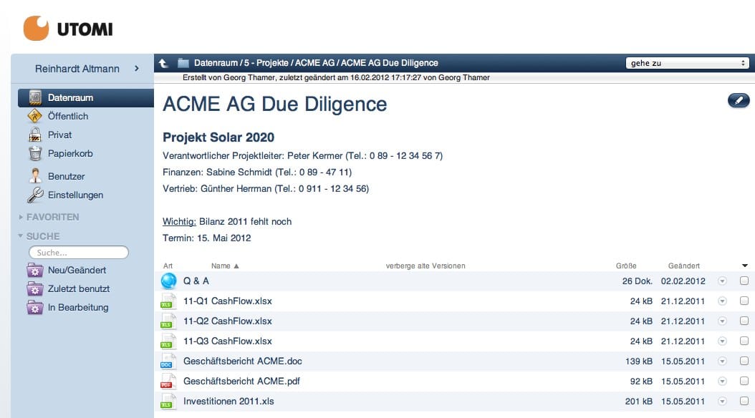Click the Suche search field
This screenshot has height=418, width=755.
pyautogui.click(x=79, y=253)
